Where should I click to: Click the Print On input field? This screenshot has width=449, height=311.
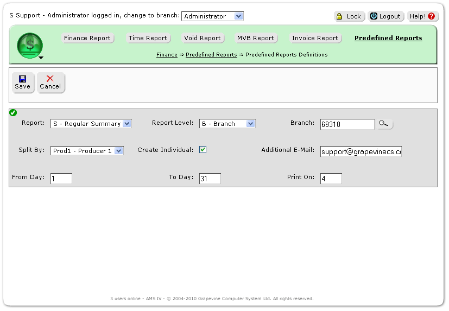click(x=331, y=179)
